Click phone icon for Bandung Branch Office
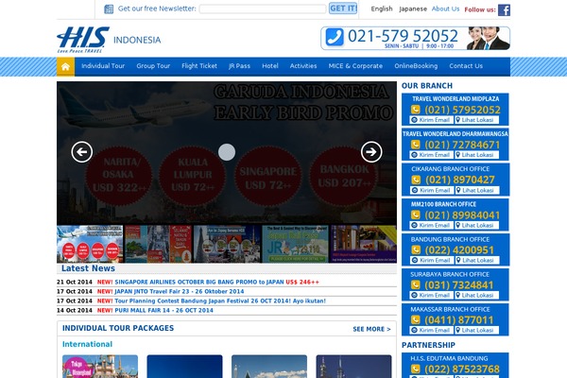The width and height of the screenshot is (567, 378). [x=416, y=249]
